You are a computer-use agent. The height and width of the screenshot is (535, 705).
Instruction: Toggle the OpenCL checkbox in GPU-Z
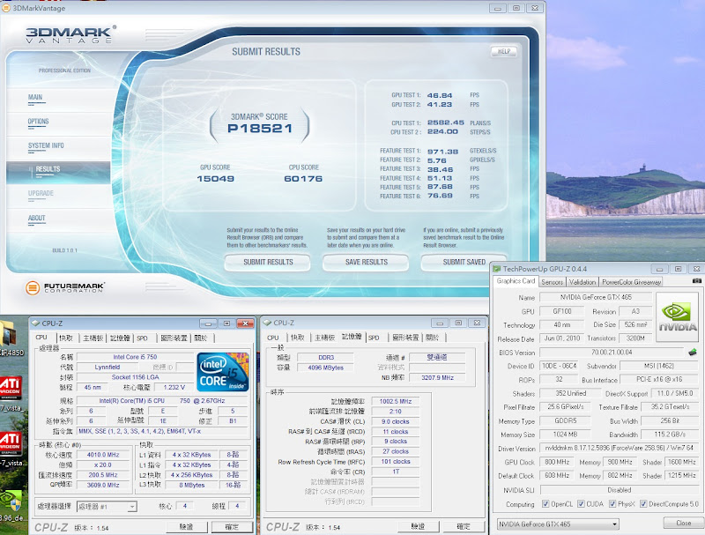[x=545, y=504]
